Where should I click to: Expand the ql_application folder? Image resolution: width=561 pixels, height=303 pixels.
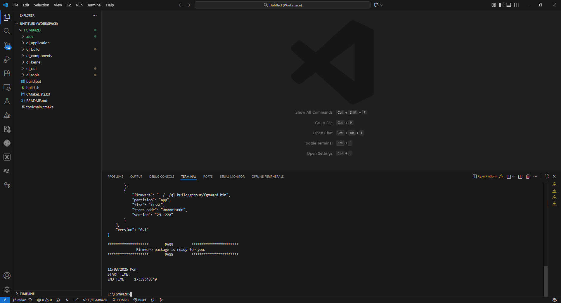(38, 43)
